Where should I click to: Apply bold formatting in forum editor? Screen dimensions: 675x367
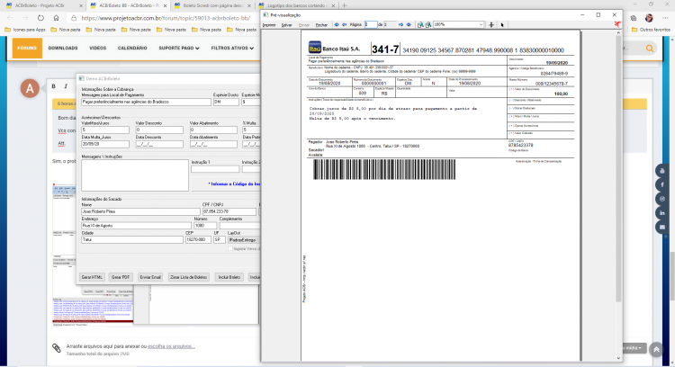point(53,86)
